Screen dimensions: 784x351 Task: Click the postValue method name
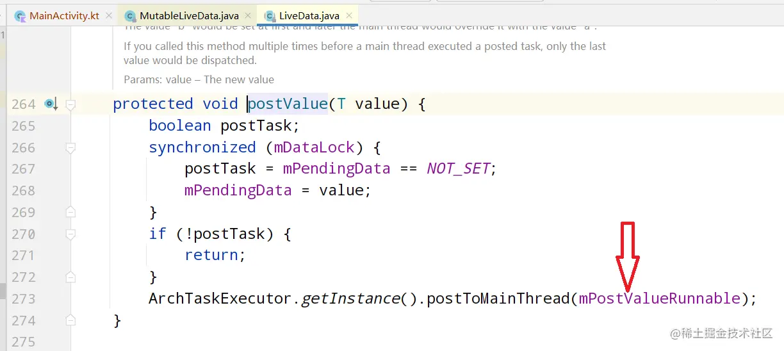pyautogui.click(x=288, y=104)
